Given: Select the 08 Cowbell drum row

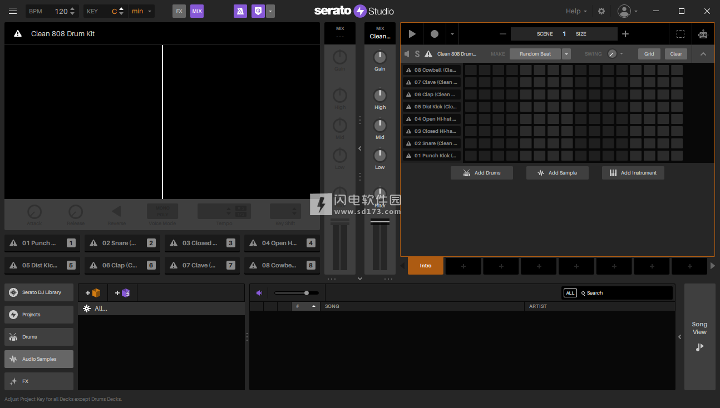Looking at the screenshot, I should click(432, 70).
